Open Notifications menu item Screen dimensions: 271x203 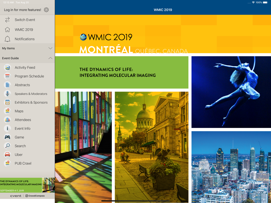[x=25, y=39]
